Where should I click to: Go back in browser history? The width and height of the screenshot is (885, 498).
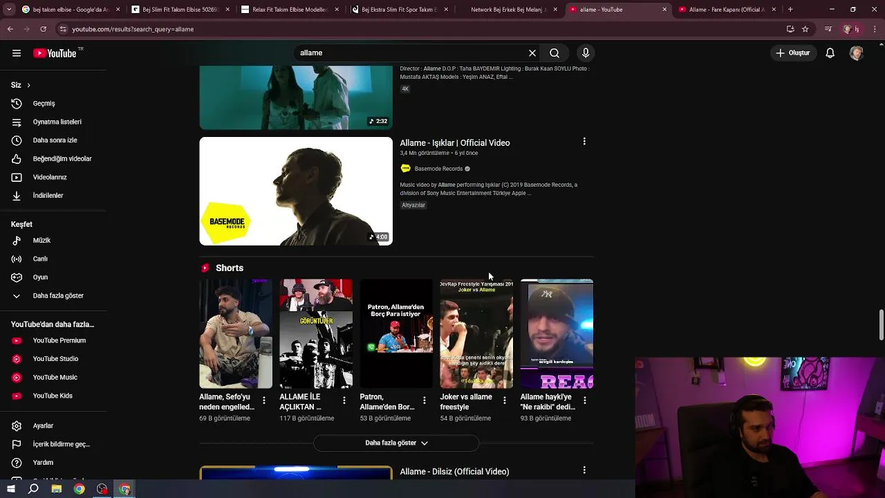click(x=10, y=29)
